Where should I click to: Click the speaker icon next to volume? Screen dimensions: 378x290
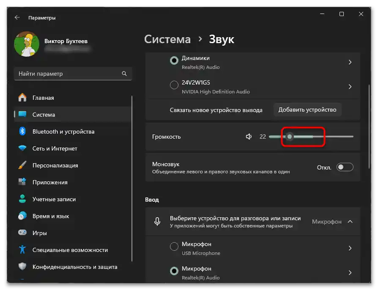(x=249, y=136)
